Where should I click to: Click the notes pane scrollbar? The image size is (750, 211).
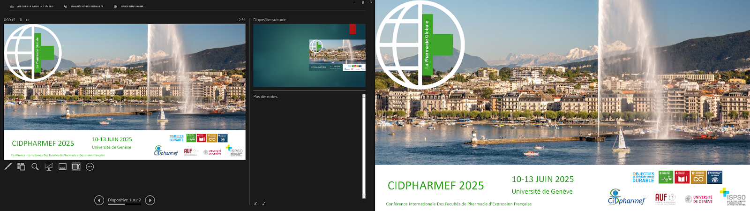tap(364, 146)
